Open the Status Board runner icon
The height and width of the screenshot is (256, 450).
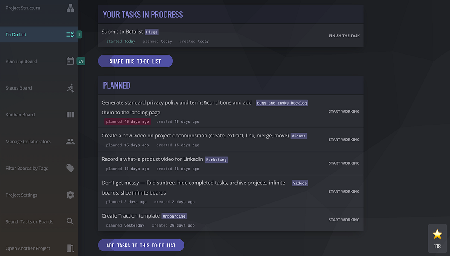point(70,88)
